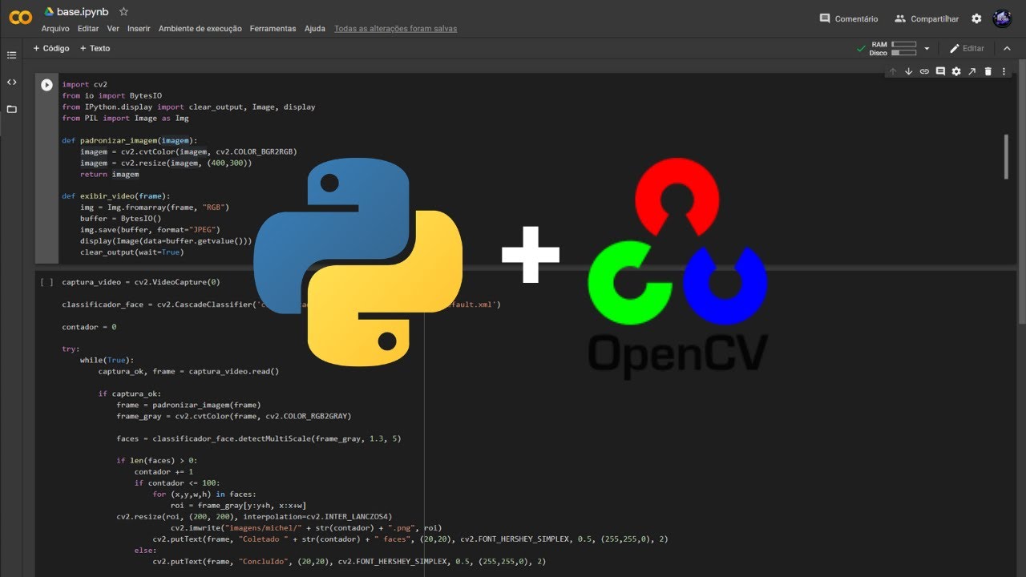Click the Compartilhar button
The height and width of the screenshot is (577, 1026).
click(x=927, y=18)
